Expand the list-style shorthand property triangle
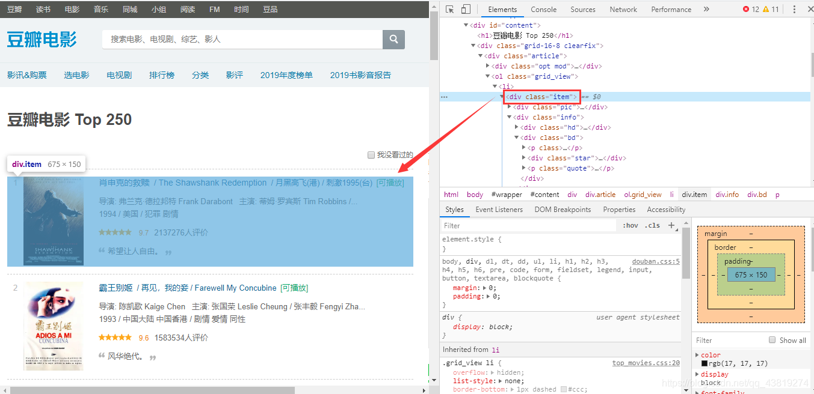 [499, 381]
